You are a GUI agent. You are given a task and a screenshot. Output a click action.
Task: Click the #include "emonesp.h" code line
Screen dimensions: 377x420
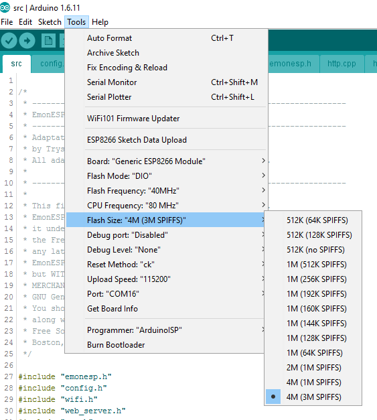(65, 376)
